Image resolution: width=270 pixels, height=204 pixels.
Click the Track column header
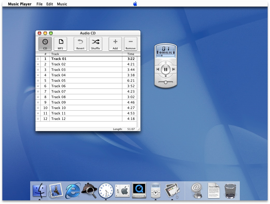click(x=86, y=54)
